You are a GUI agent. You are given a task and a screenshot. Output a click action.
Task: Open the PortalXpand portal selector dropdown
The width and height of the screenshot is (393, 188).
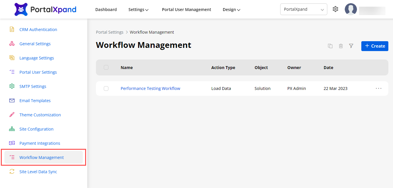point(303,9)
